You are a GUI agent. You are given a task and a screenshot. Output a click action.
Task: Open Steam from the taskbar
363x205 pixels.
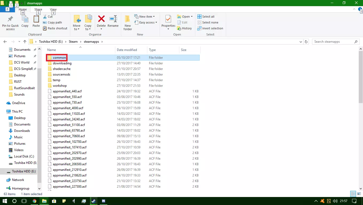click(93, 201)
